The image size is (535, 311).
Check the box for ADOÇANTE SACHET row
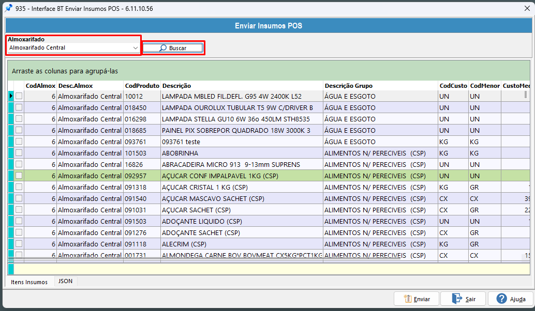pyautogui.click(x=19, y=232)
